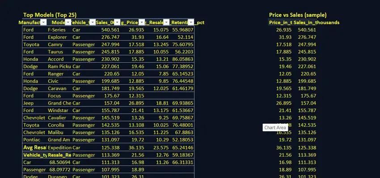
Task: Select the 'Expedition' cell
Action: [59, 147]
